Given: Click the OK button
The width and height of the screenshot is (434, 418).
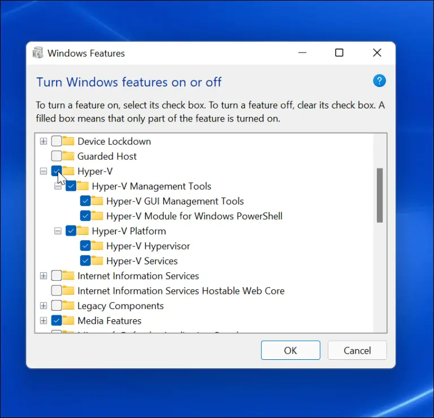Looking at the screenshot, I should click(x=290, y=350).
